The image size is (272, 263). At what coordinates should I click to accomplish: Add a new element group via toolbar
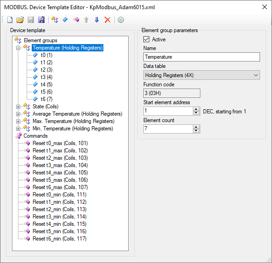[55, 20]
